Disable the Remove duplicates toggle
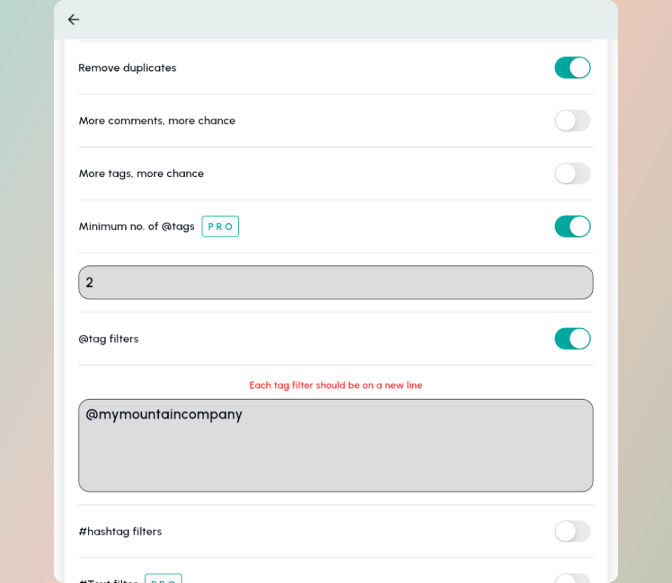The height and width of the screenshot is (583, 672). pyautogui.click(x=572, y=68)
